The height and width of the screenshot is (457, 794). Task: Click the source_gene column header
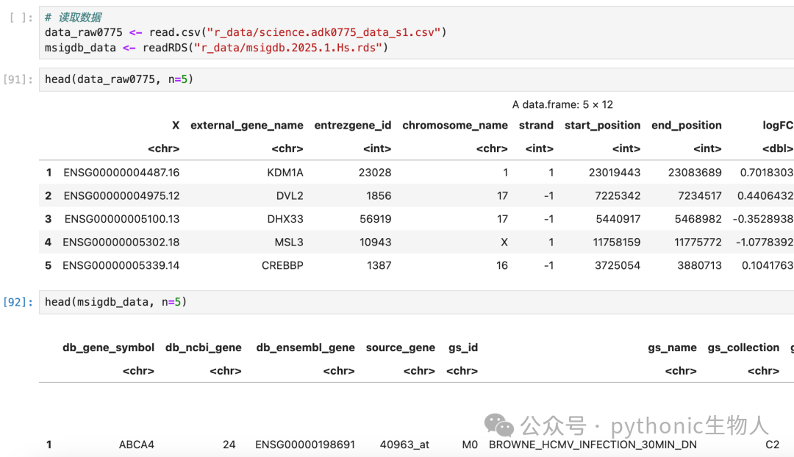tap(400, 348)
